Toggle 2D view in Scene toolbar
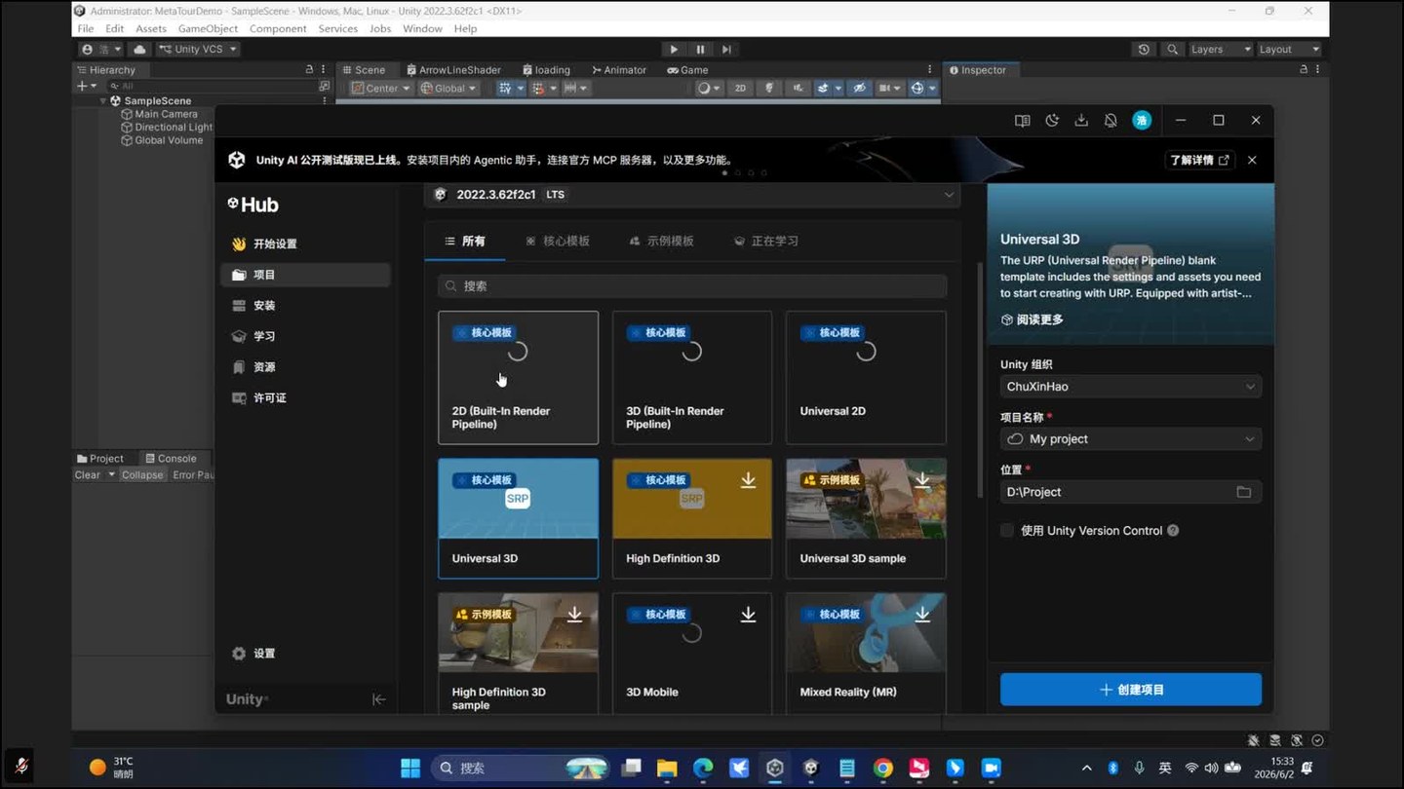The image size is (1404, 789). coord(740,89)
